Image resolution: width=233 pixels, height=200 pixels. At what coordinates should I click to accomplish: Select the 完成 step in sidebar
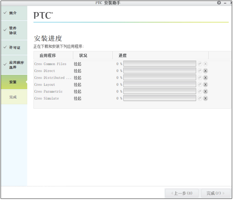coord(14,97)
